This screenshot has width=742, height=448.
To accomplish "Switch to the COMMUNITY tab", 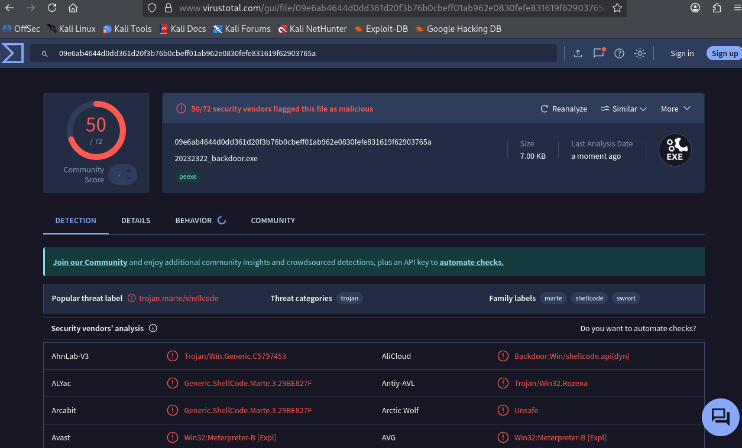I will tap(273, 220).
